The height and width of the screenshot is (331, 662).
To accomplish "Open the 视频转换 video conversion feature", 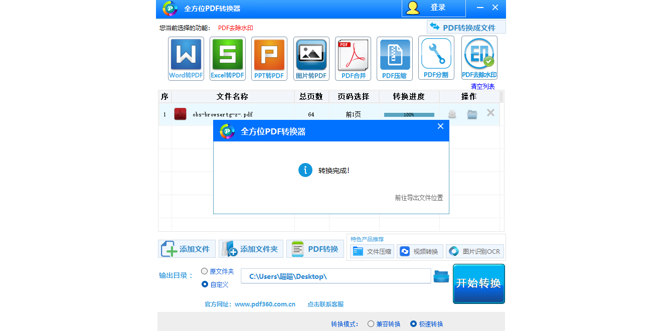I will (x=420, y=251).
